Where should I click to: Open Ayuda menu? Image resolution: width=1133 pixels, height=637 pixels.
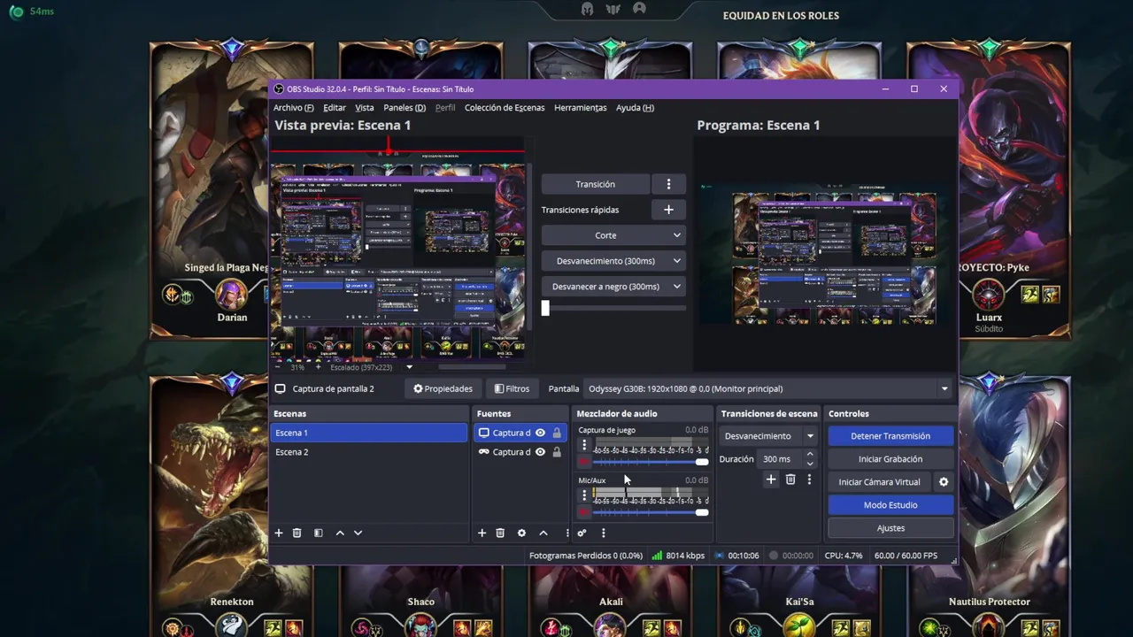(x=635, y=108)
